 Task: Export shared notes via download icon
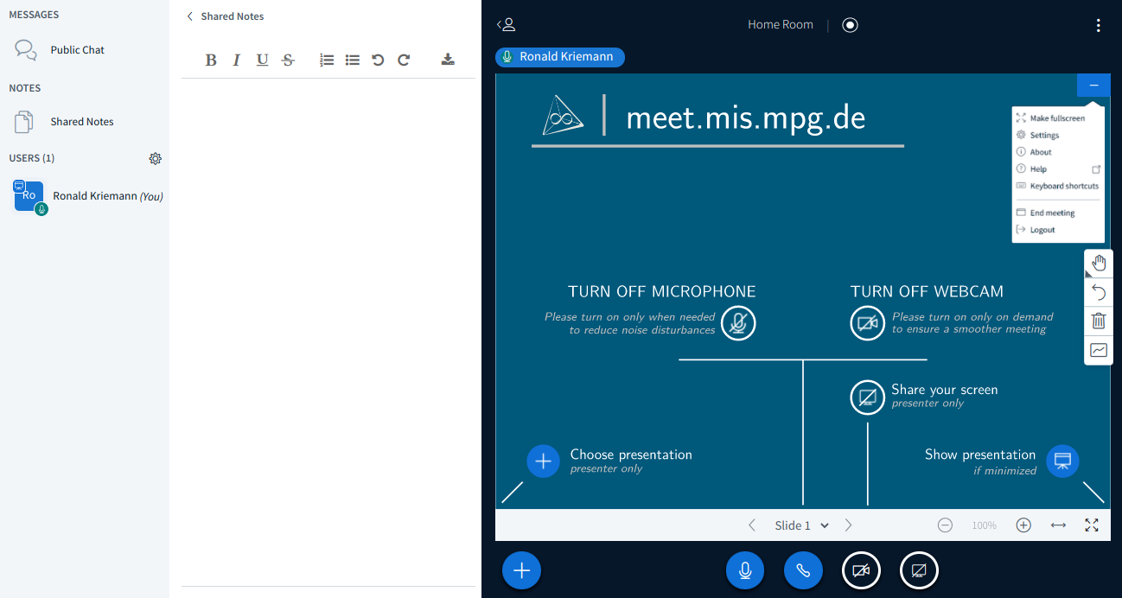pyautogui.click(x=448, y=60)
